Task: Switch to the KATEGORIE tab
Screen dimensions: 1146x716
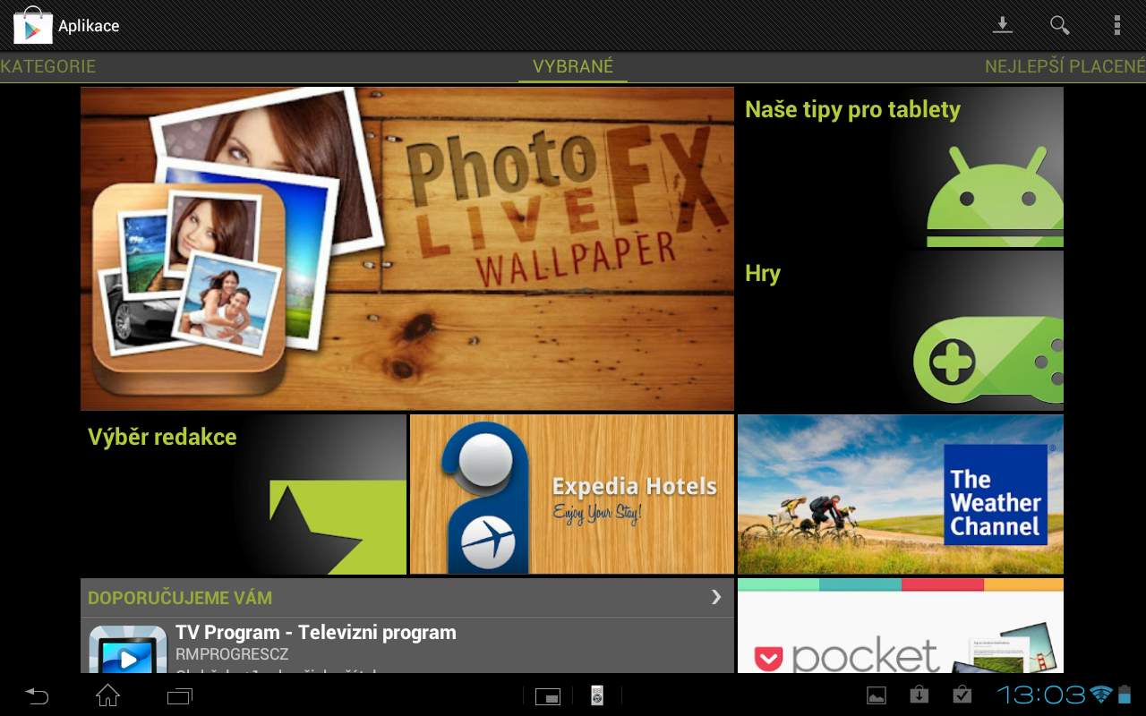Action: coord(48,65)
